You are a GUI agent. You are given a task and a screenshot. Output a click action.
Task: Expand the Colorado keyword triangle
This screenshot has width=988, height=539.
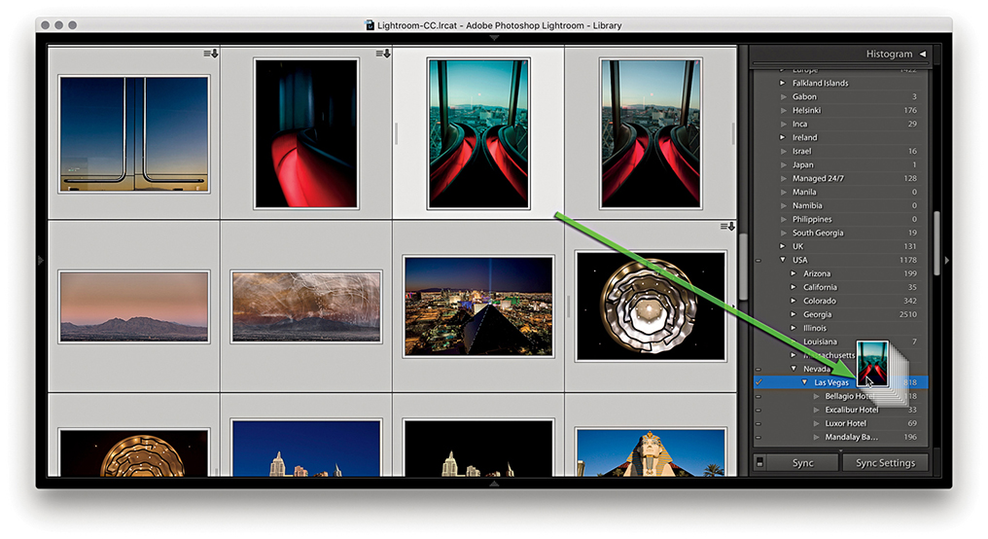tap(794, 301)
